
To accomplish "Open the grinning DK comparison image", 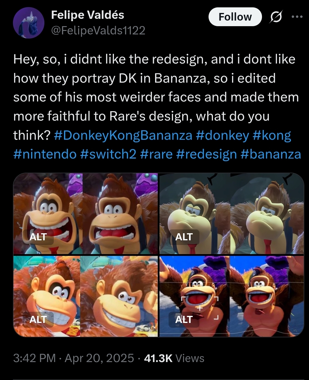I will tap(85, 296).
